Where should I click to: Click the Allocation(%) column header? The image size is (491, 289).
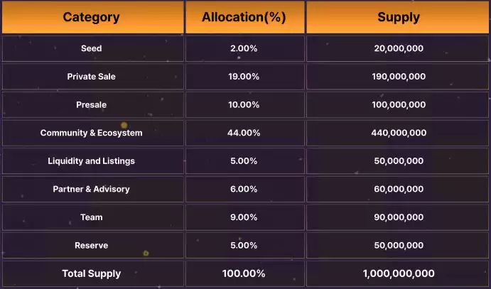[244, 17]
